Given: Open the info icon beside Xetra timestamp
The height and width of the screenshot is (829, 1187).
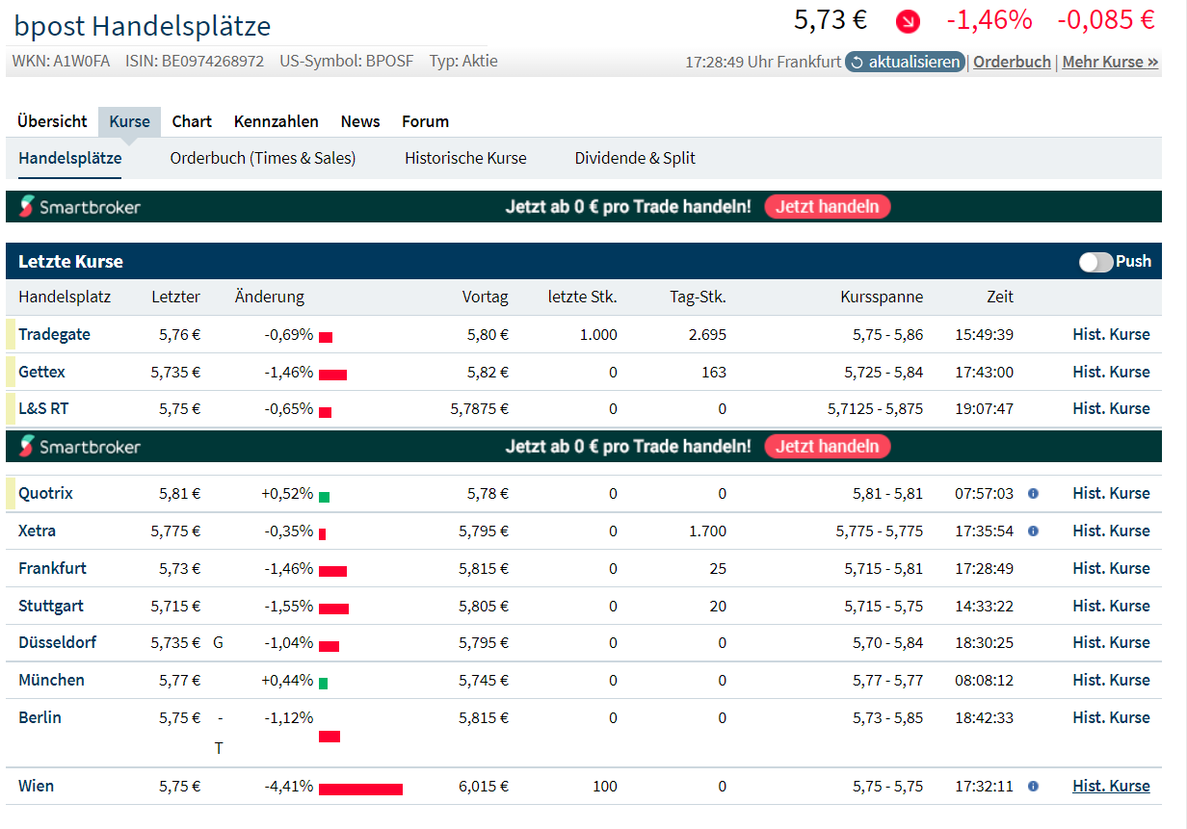Looking at the screenshot, I should [x=1034, y=531].
